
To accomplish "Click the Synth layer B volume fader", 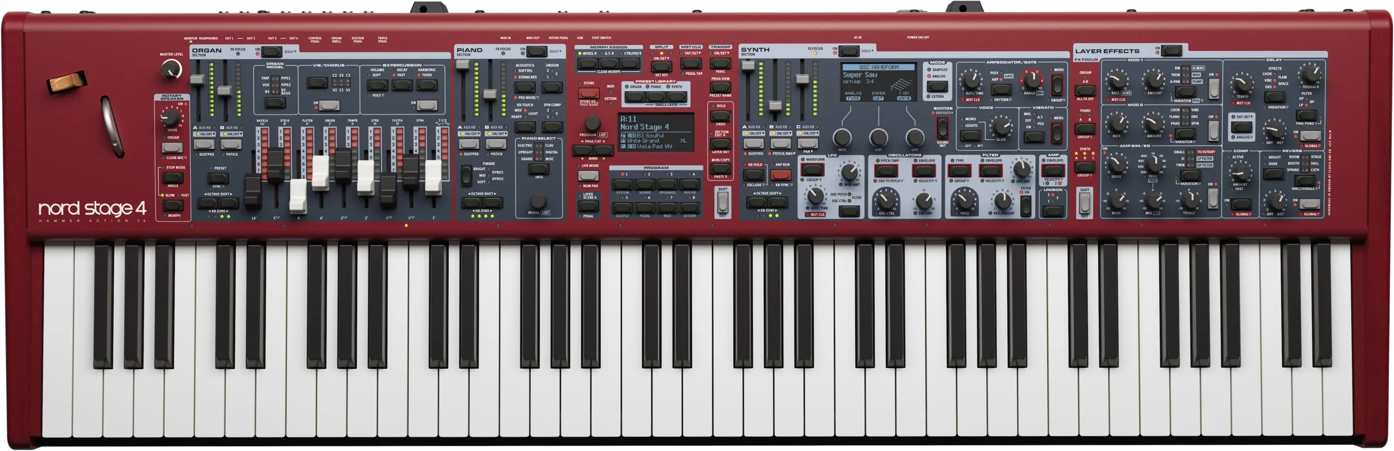I will pos(775,106).
